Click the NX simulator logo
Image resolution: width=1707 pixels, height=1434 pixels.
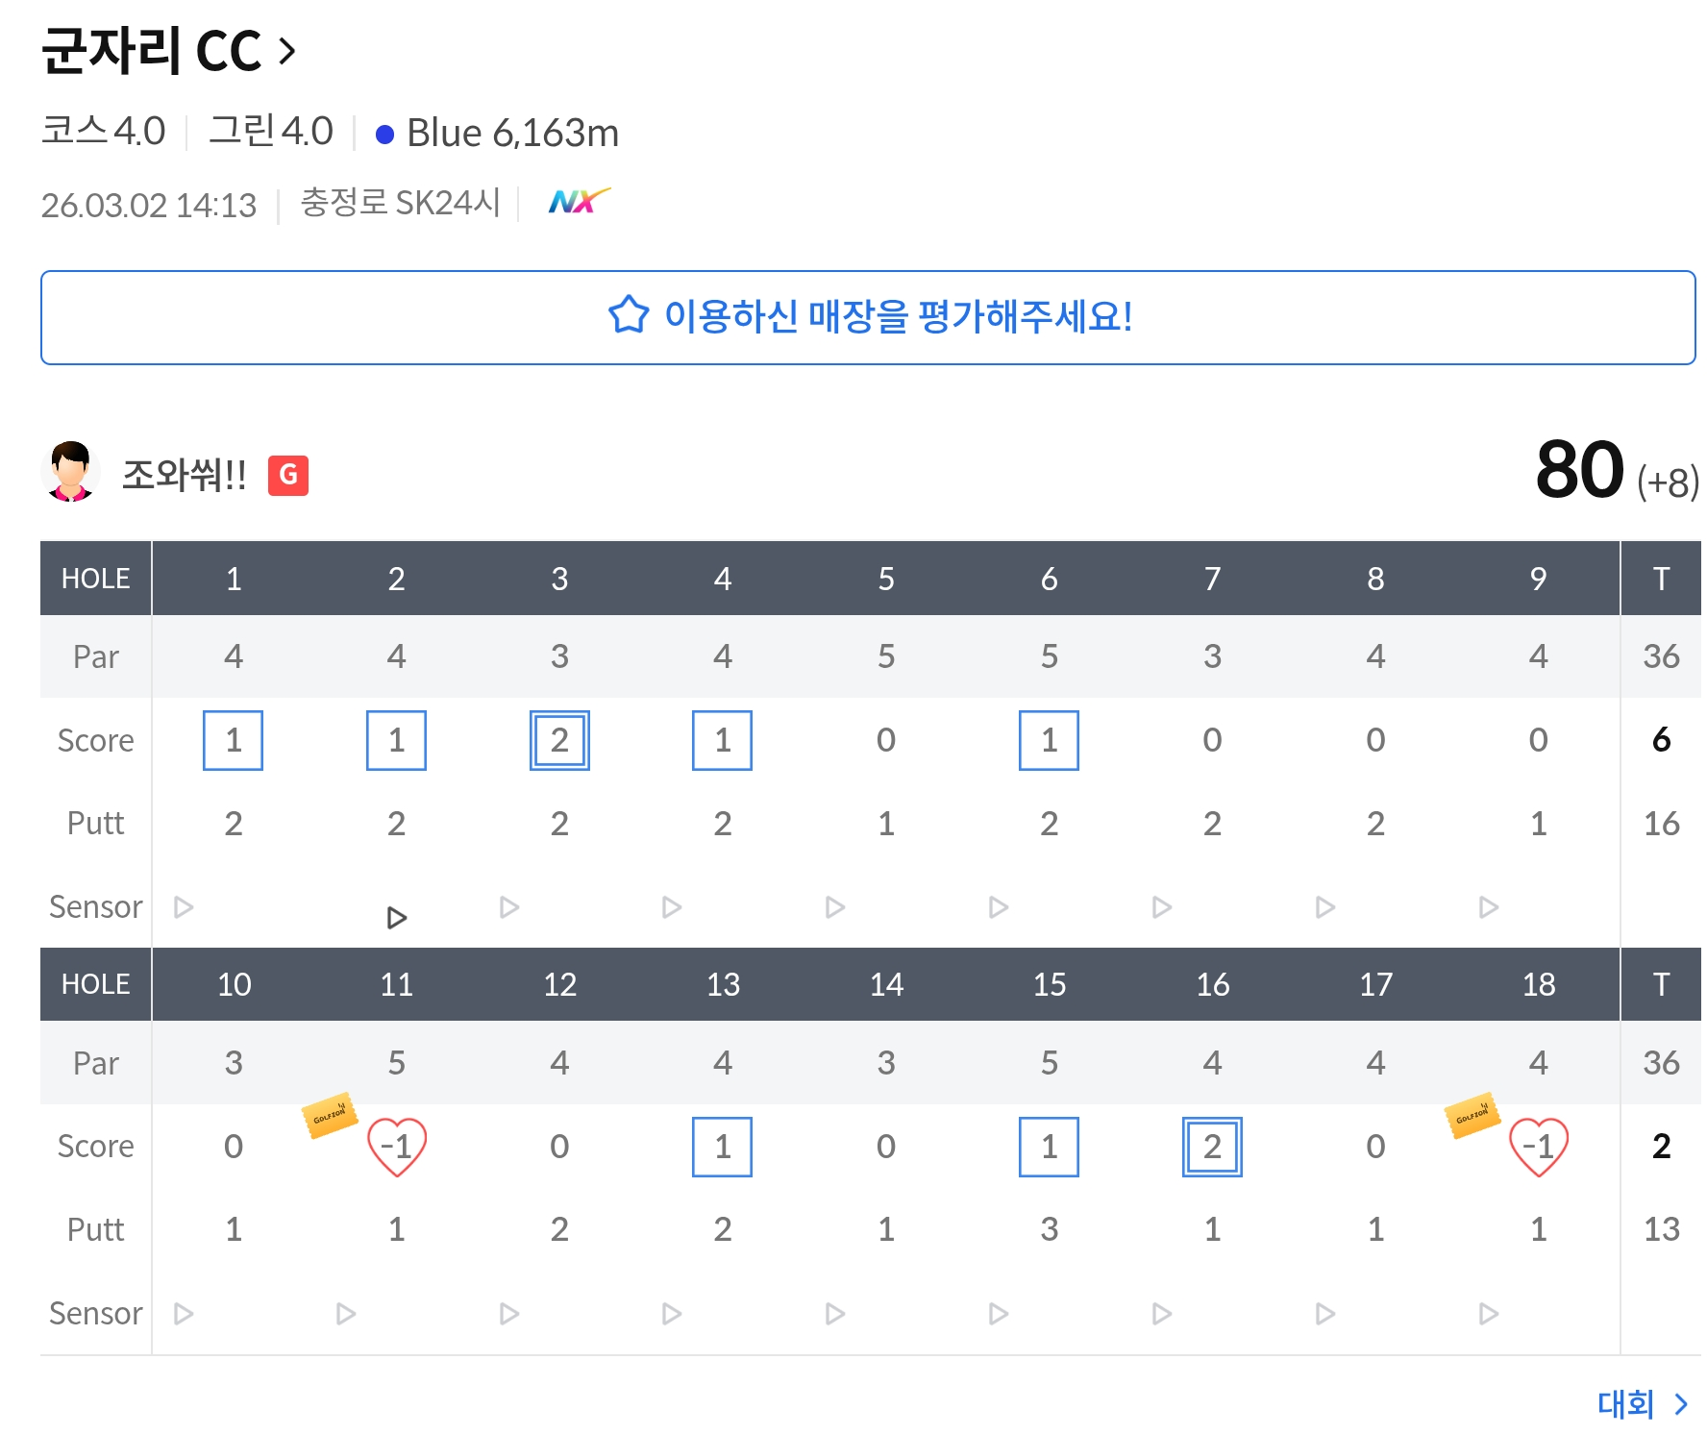click(x=578, y=201)
